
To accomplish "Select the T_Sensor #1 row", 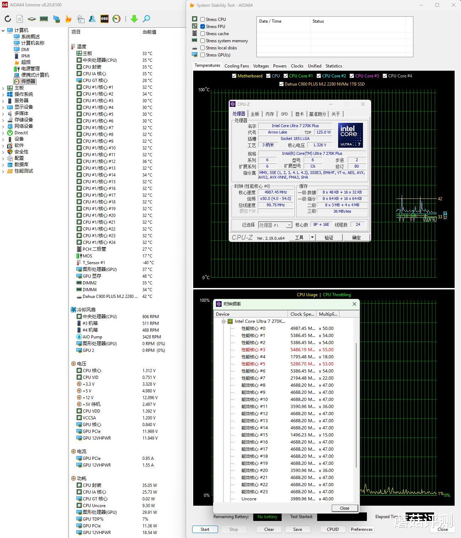I will pos(127,262).
